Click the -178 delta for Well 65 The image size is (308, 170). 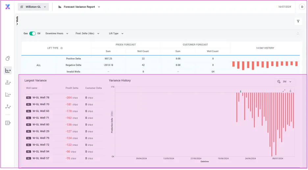(69, 111)
